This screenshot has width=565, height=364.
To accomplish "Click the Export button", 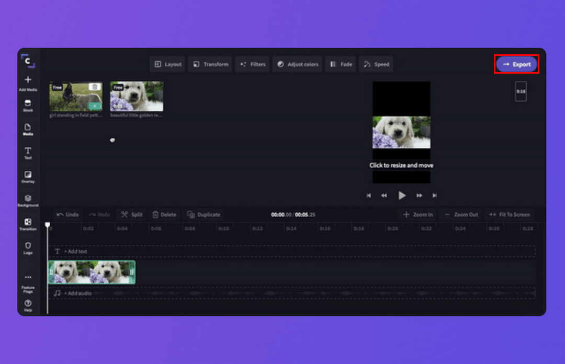I will coord(516,64).
